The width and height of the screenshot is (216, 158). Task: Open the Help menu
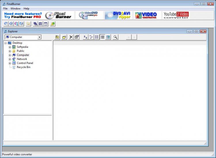pos(26,9)
